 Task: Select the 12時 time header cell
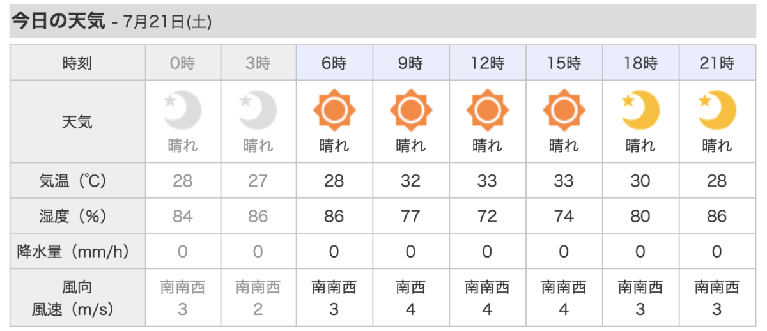pos(488,63)
